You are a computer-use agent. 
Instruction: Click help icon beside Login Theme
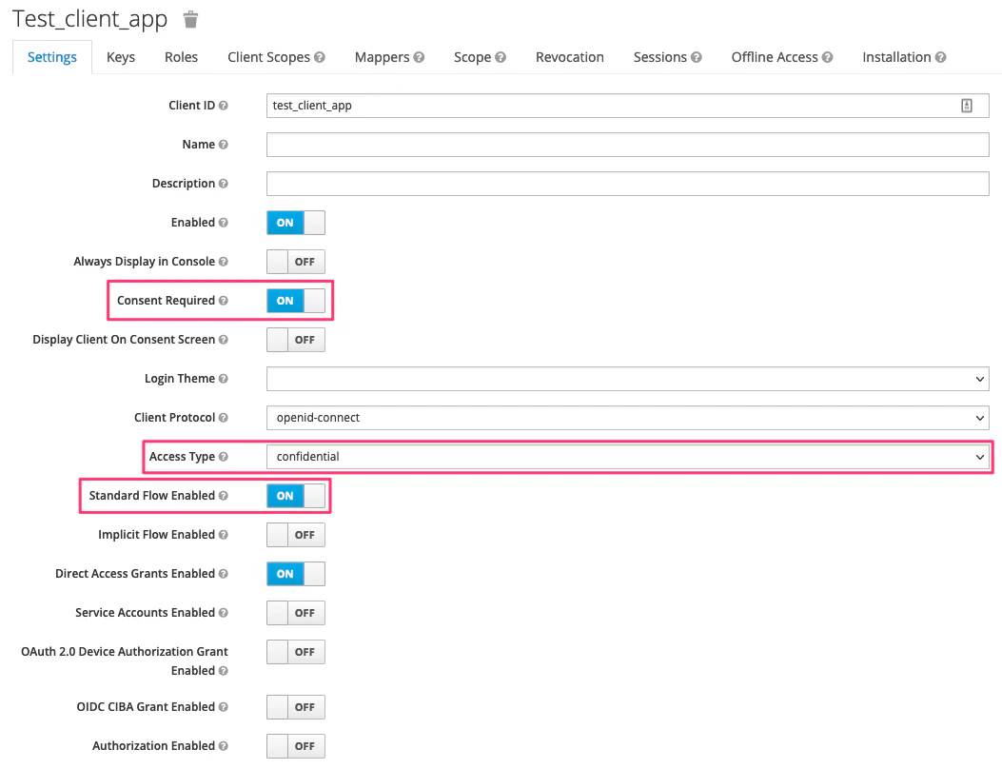(223, 379)
